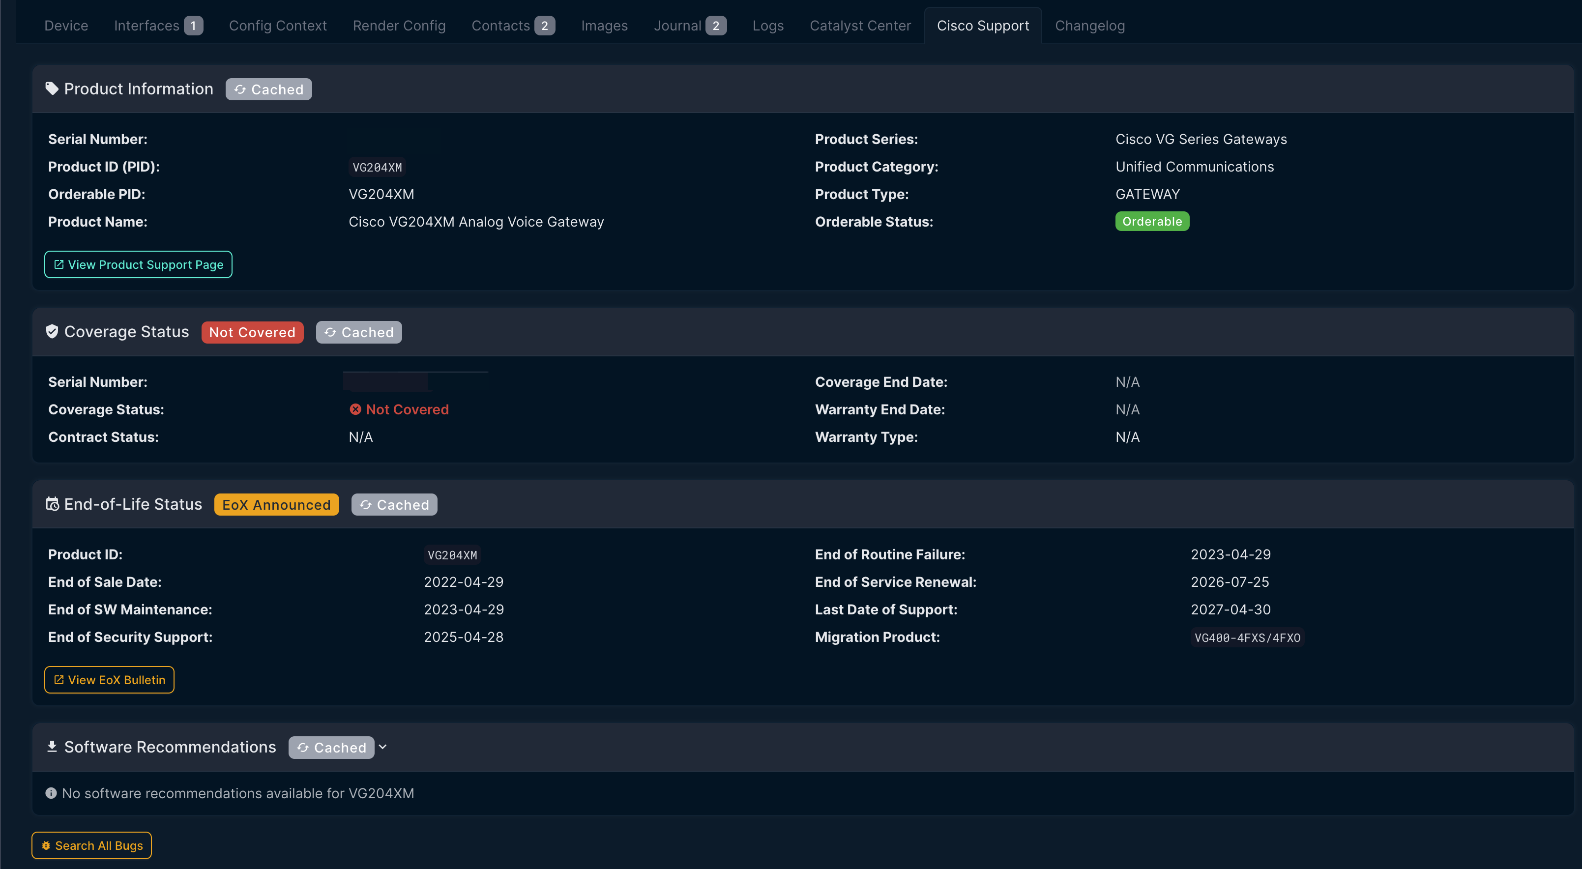Click the Product ID (PID) value VG204XM
1582x869 pixels.
click(377, 168)
